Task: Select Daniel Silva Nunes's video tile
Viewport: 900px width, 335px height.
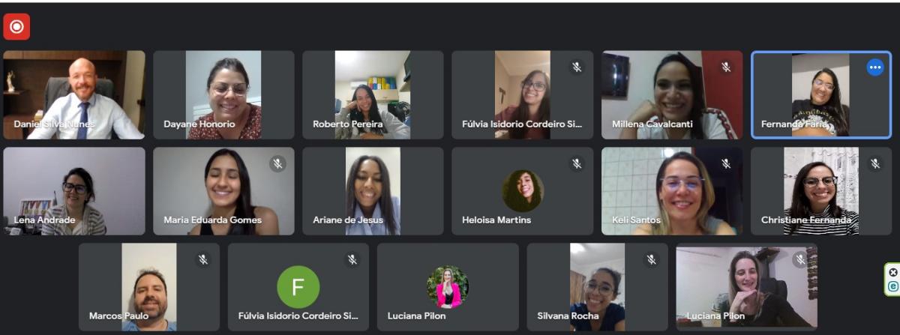Action: point(74,95)
